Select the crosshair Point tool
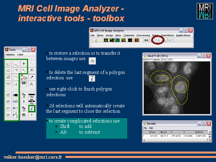The image size is (216, 162). click(x=24, y=64)
